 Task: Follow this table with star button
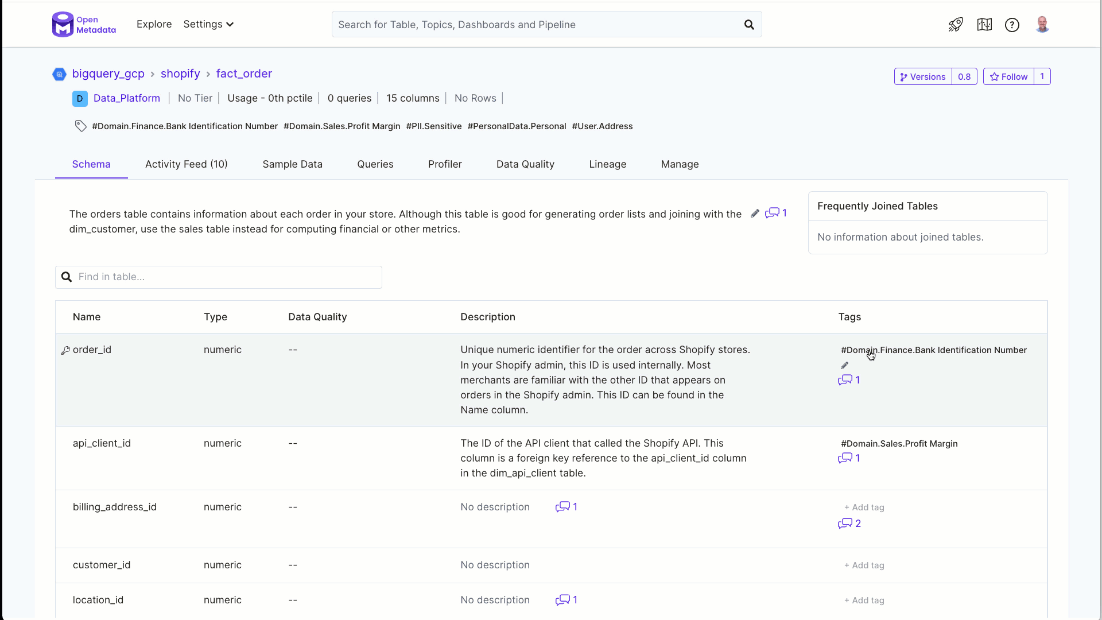pos(1008,76)
